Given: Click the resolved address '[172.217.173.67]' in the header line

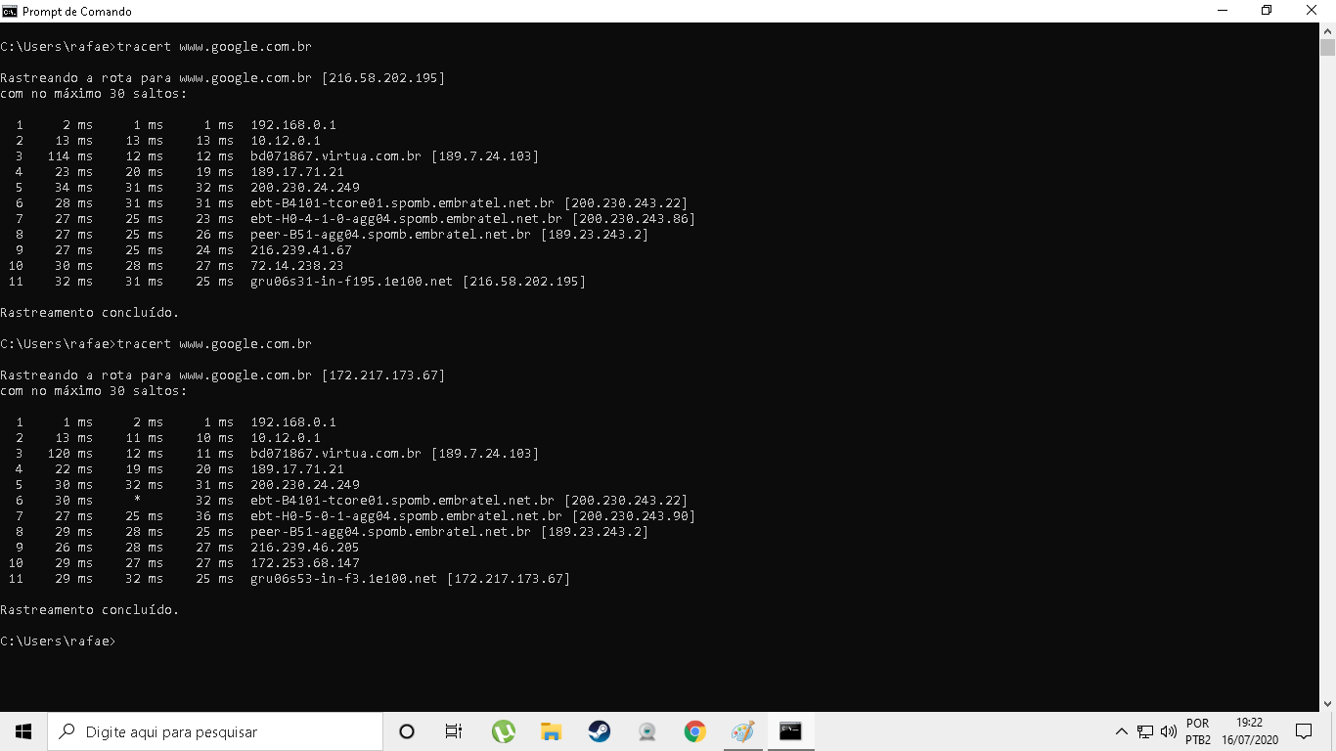Looking at the screenshot, I should click(383, 375).
